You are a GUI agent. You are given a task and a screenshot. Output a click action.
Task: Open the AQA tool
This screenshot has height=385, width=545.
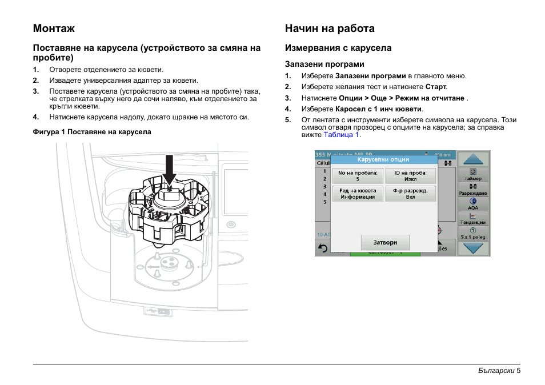[473, 204]
